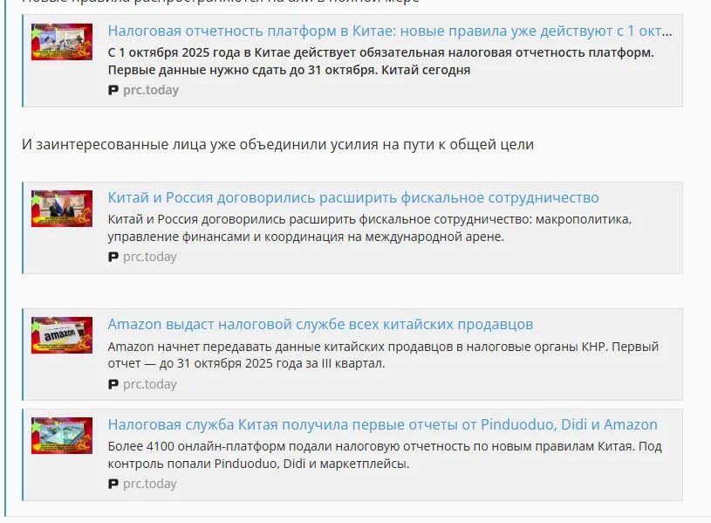The width and height of the screenshot is (711, 523).
Task: Open the Amazon Chinese sellers tax article headline
Action: (x=320, y=324)
